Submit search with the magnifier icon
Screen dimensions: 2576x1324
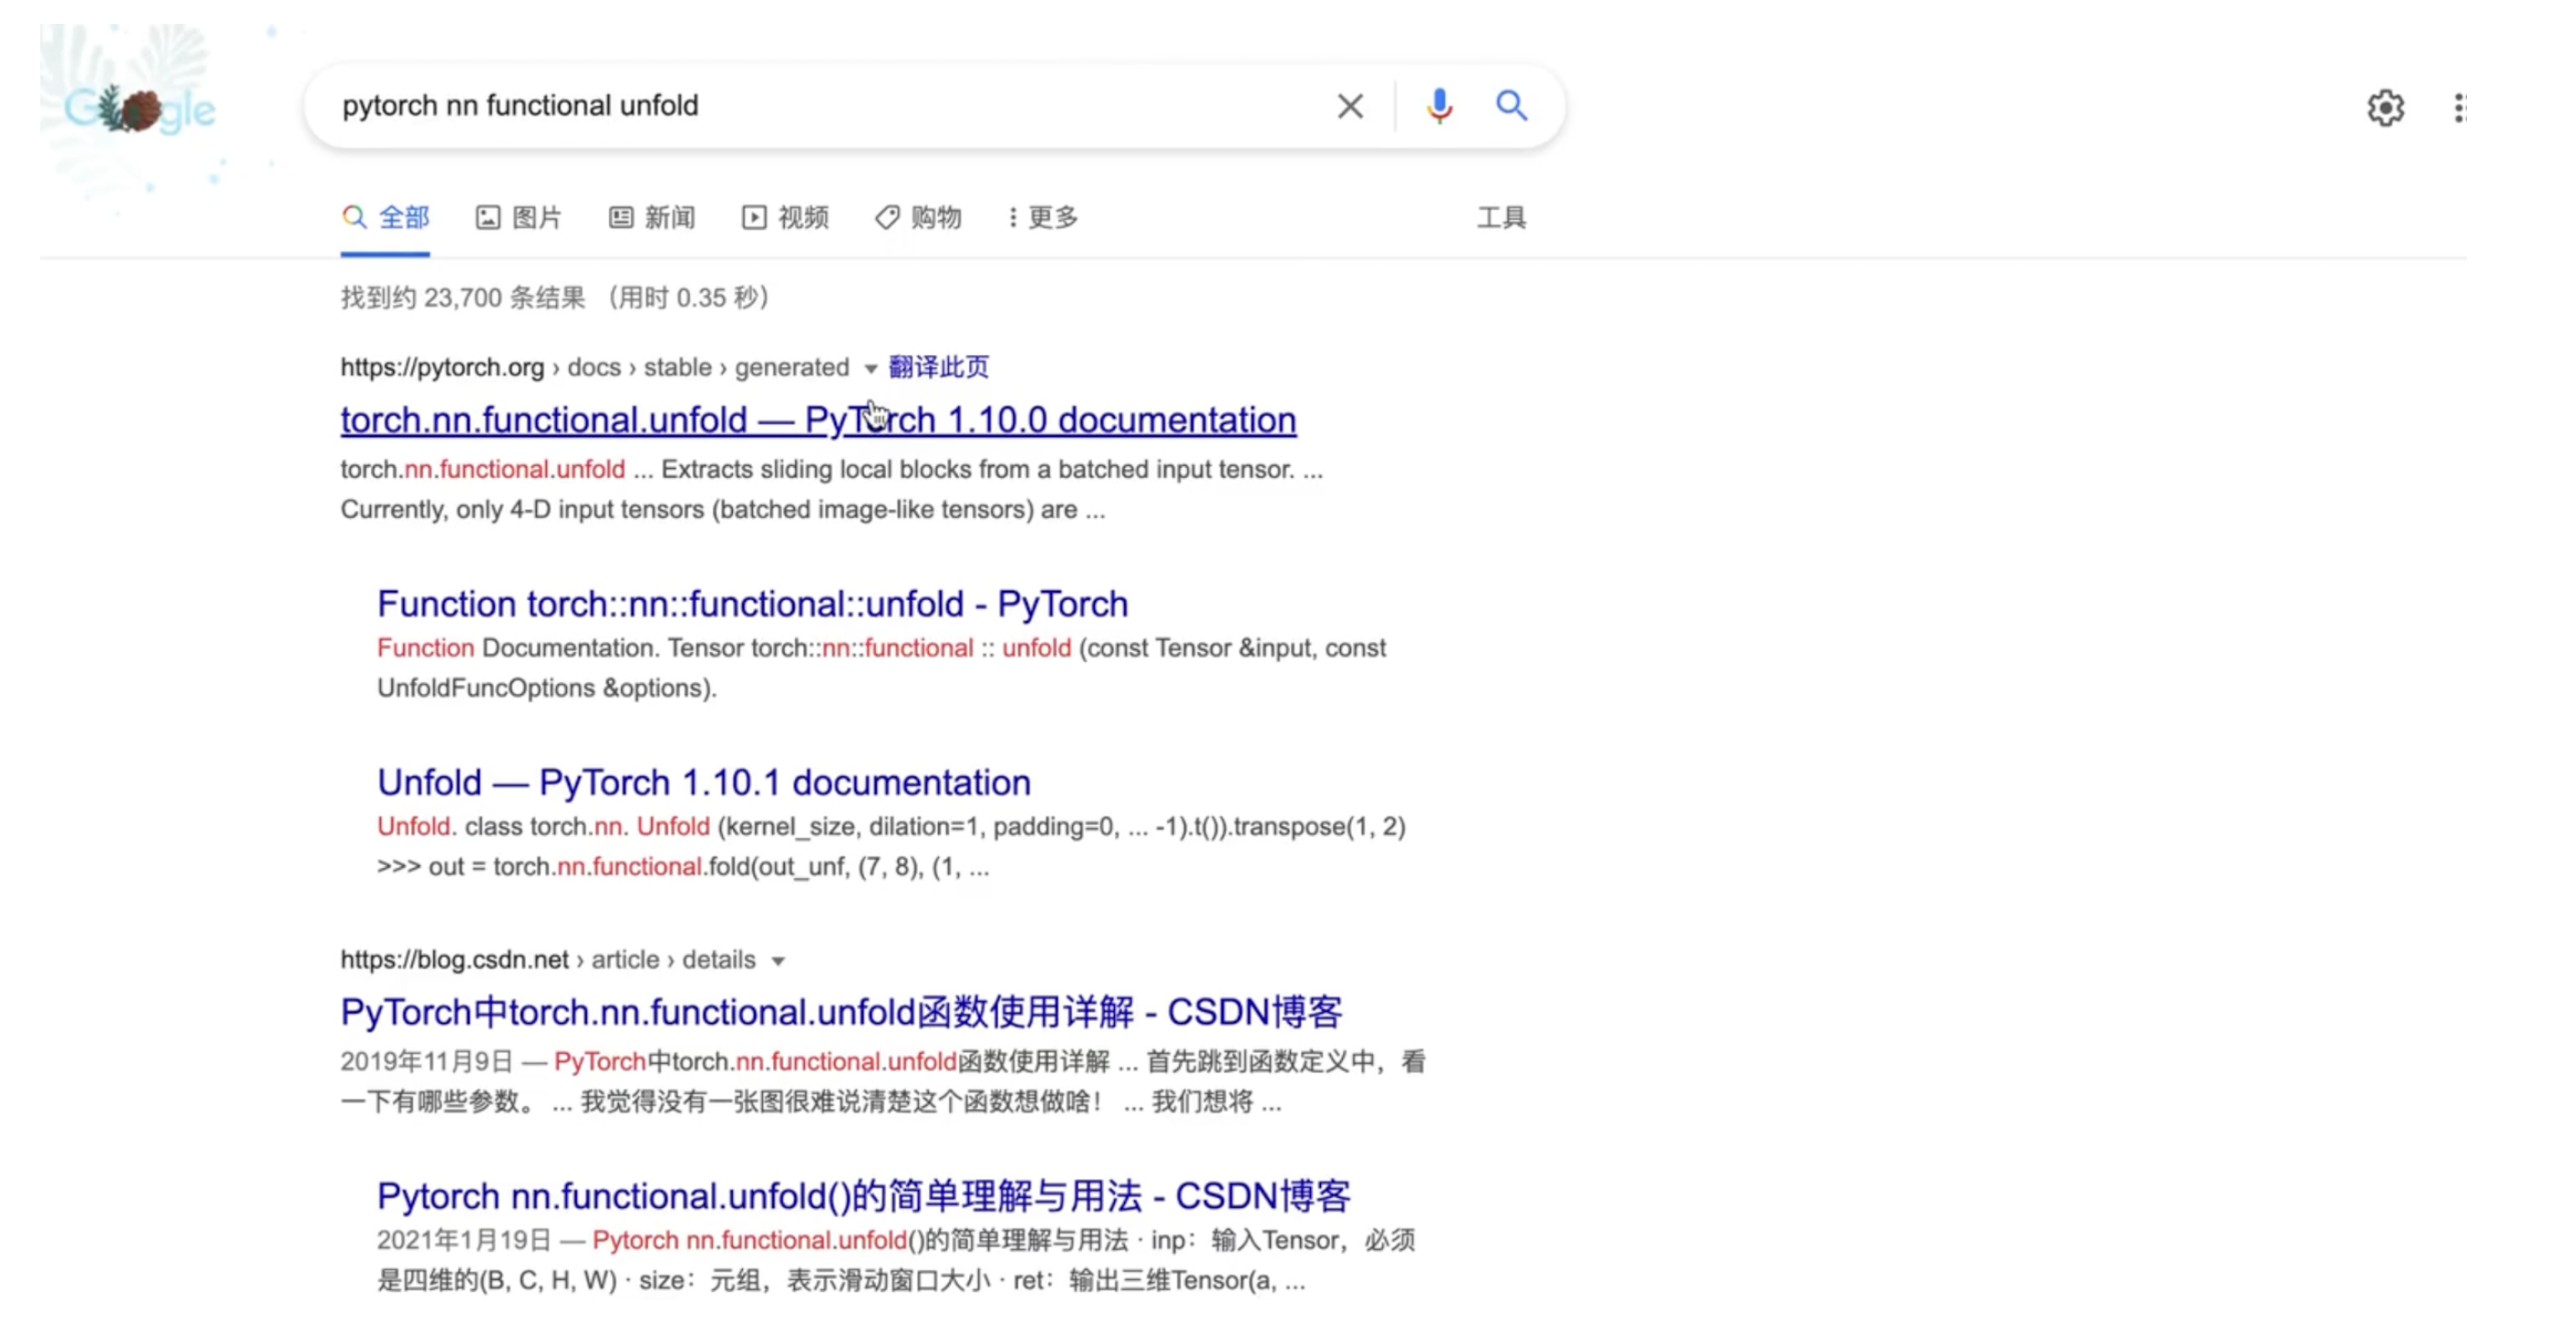[x=1511, y=106]
